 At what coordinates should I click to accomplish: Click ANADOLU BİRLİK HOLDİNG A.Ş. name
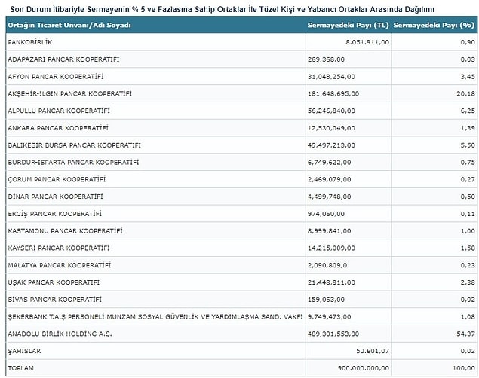[60, 334]
